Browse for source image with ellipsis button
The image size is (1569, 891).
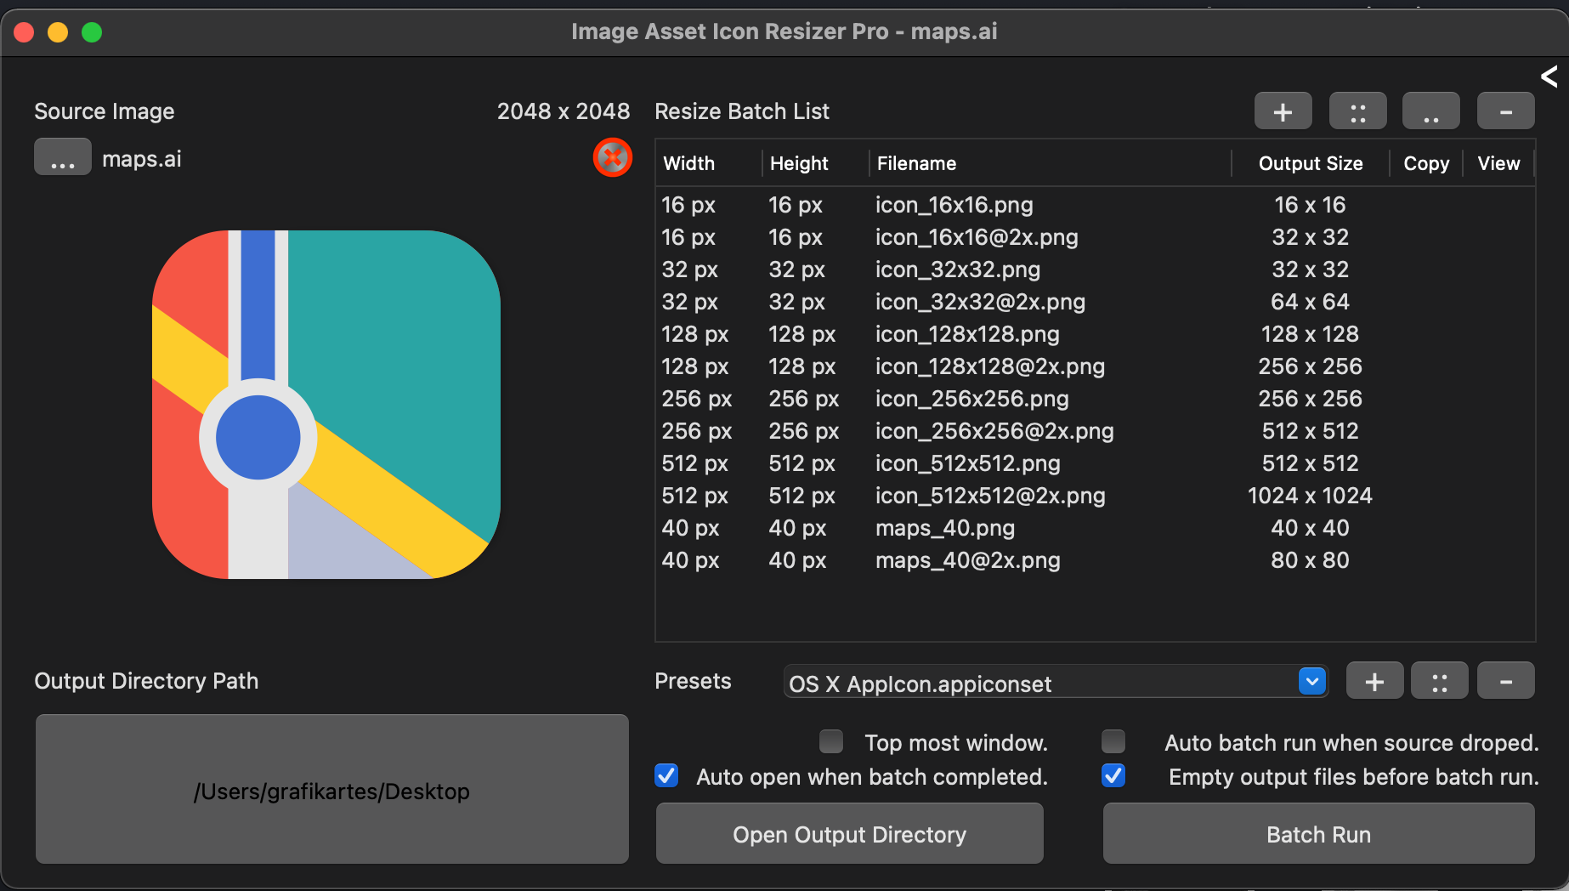point(62,157)
